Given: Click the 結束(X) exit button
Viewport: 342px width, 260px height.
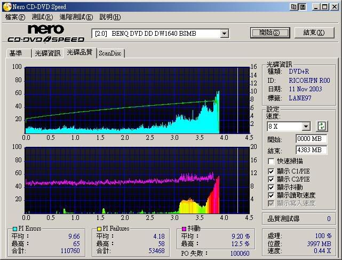Looking at the screenshot, I should [x=314, y=33].
